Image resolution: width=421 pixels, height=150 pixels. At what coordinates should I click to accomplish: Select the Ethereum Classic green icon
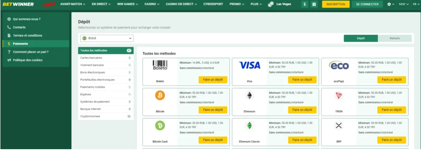[250, 125]
